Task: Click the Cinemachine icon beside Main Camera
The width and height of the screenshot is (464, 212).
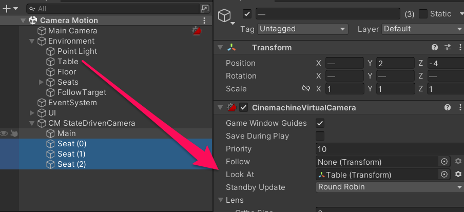Action: click(197, 31)
